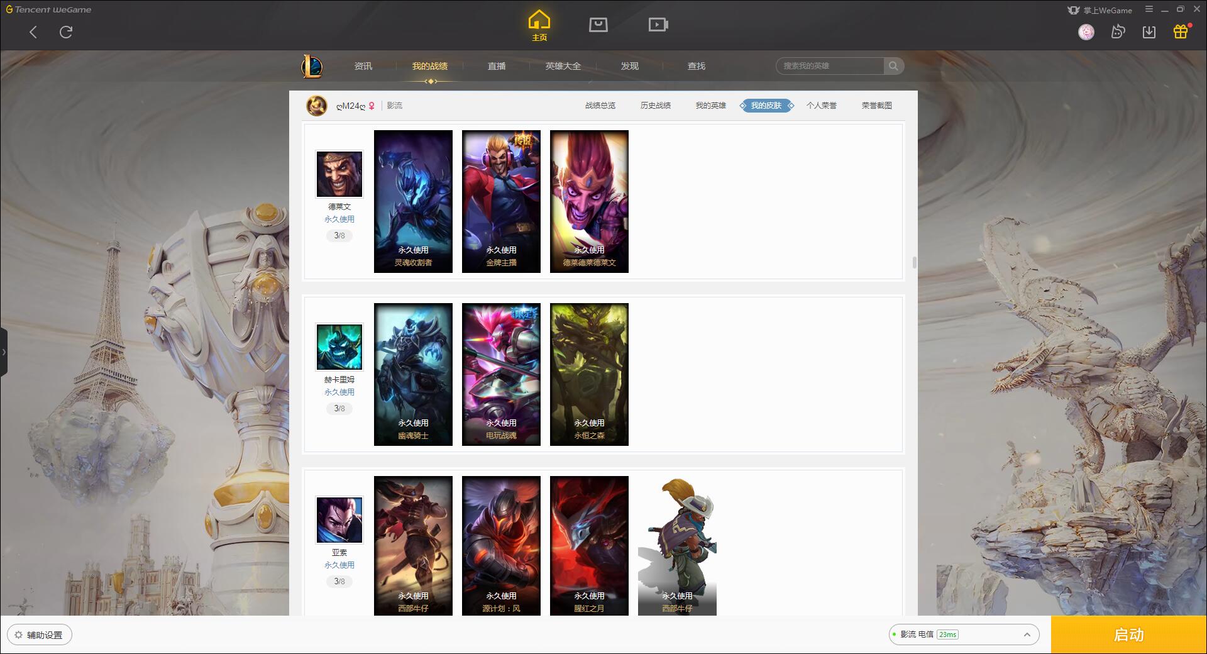The image size is (1207, 654).
Task: Click the ღM24ღ player name
Action: [351, 106]
